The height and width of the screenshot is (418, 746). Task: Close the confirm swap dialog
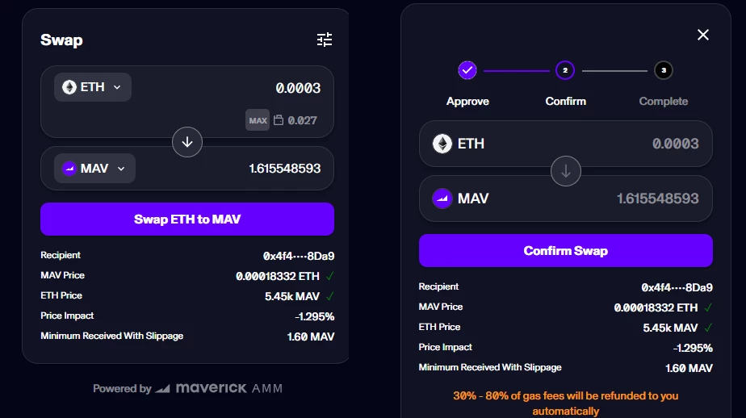click(702, 35)
